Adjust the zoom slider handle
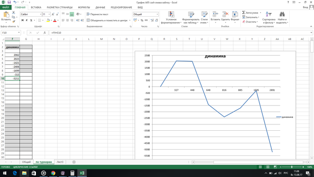 click(x=292, y=167)
